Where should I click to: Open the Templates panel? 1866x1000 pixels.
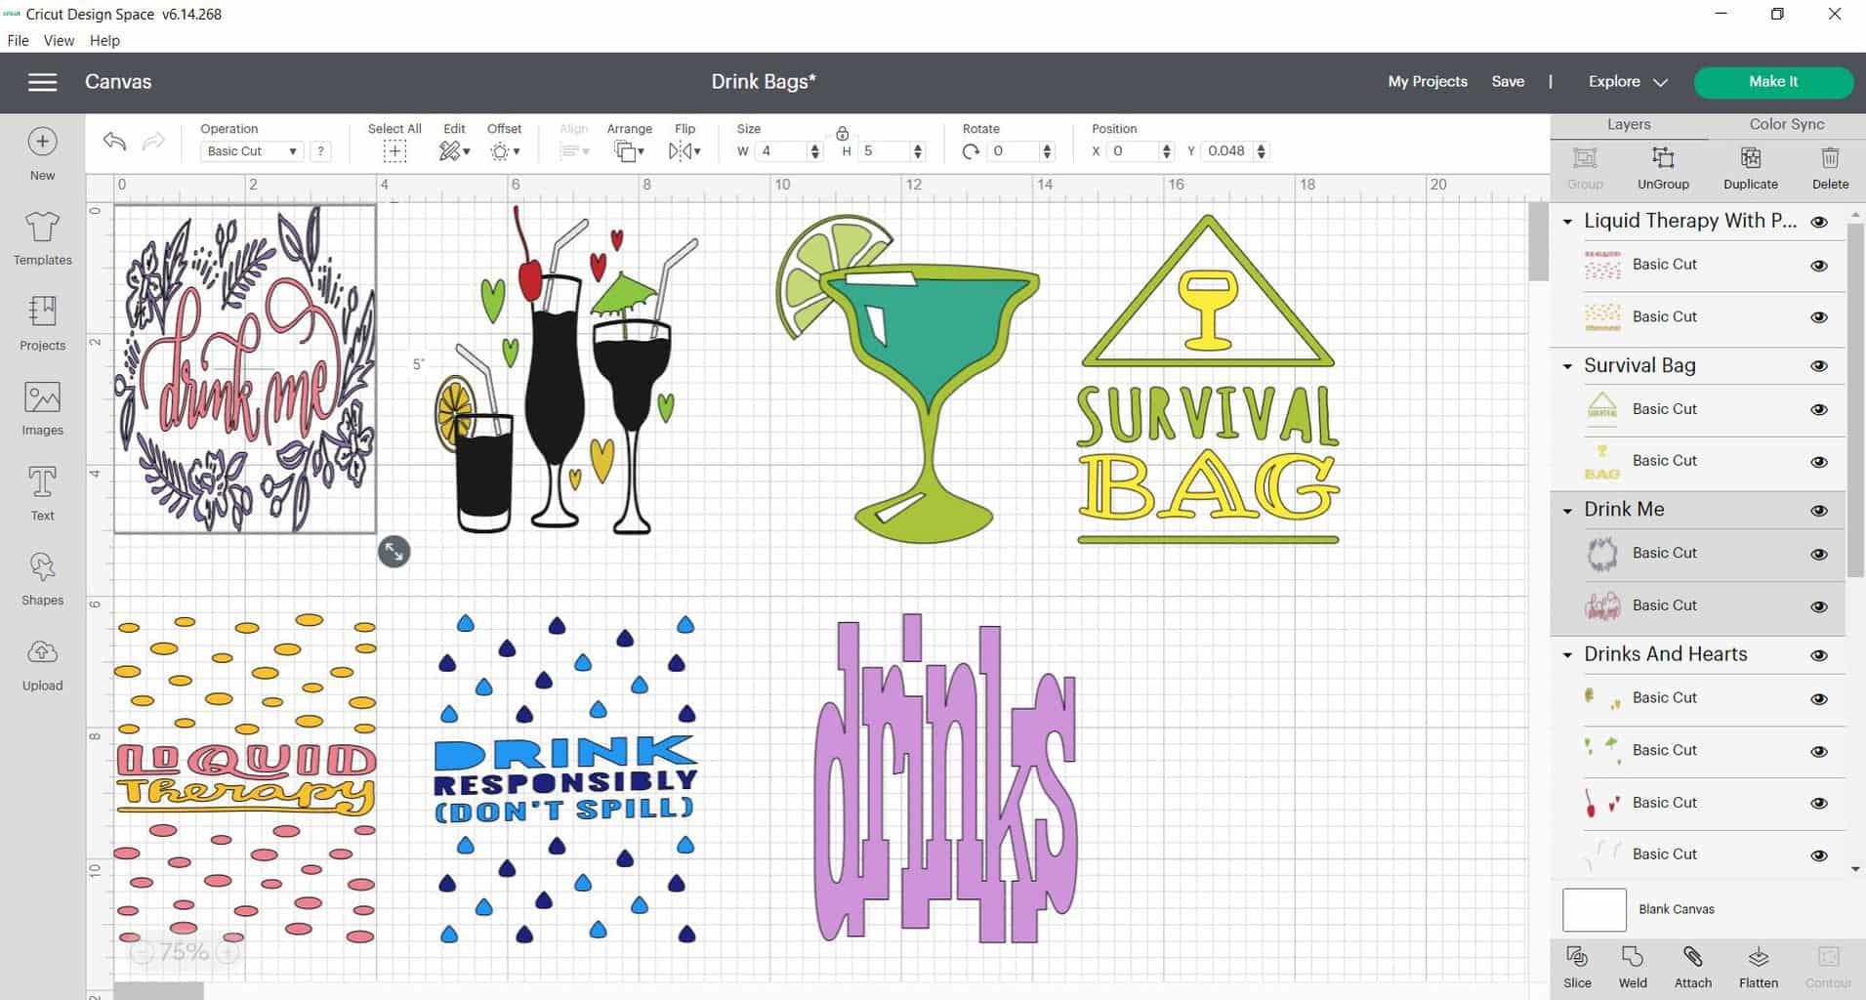(42, 238)
